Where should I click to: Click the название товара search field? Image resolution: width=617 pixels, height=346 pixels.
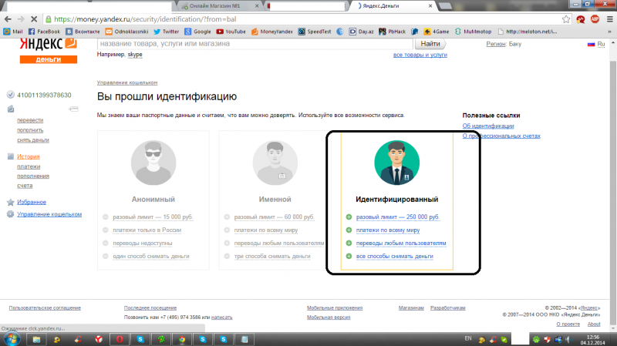(255, 44)
